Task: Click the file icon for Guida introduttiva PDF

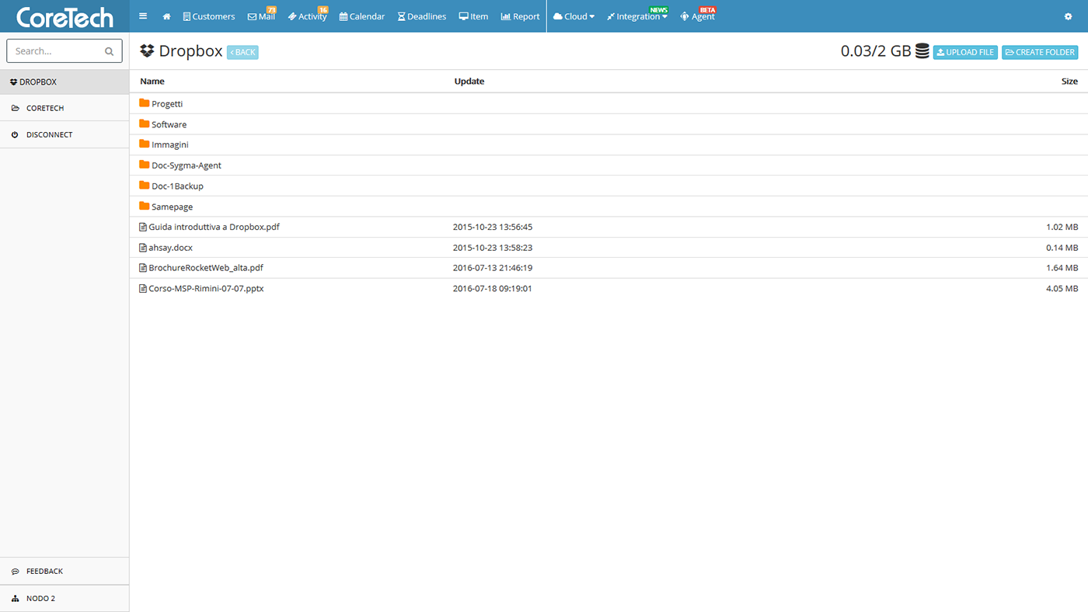Action: click(x=143, y=227)
